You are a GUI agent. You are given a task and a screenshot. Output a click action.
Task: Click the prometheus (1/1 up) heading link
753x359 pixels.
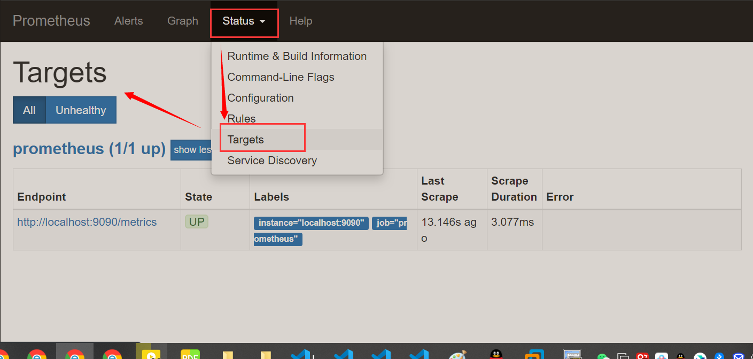pyautogui.click(x=89, y=149)
